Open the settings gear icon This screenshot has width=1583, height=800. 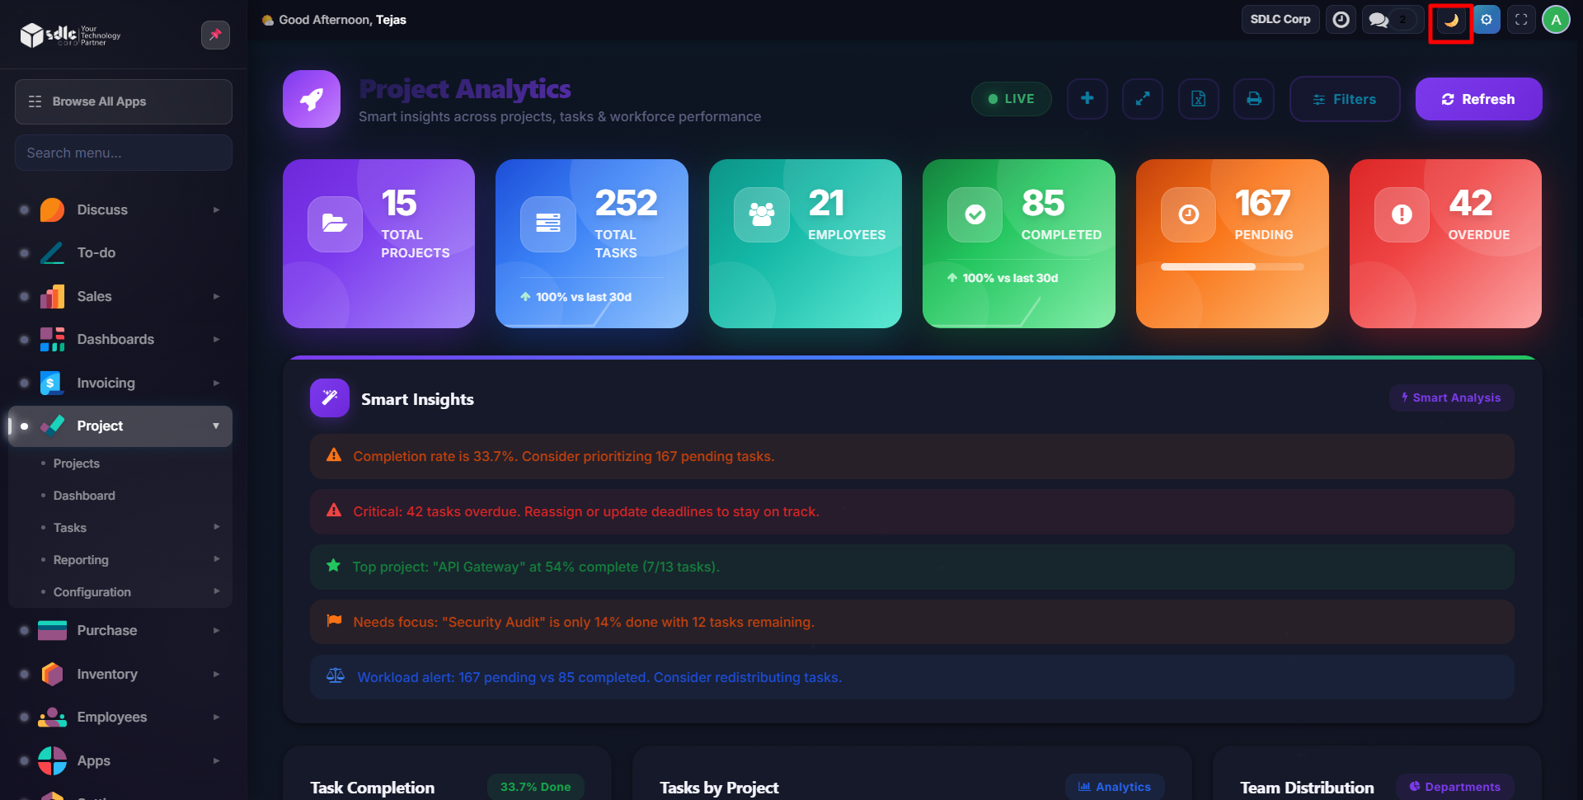tap(1486, 20)
